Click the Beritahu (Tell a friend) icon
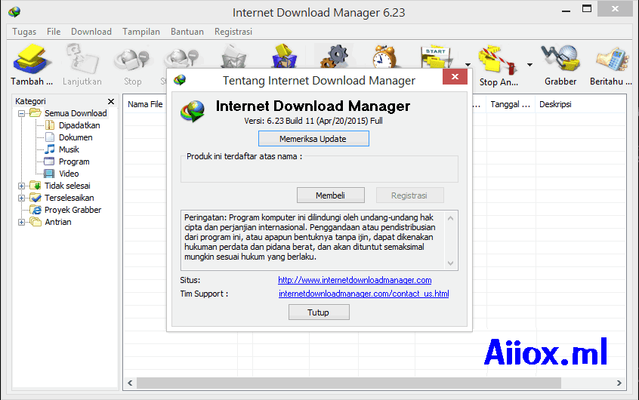Viewport: 639px width, 400px height. (x=611, y=59)
